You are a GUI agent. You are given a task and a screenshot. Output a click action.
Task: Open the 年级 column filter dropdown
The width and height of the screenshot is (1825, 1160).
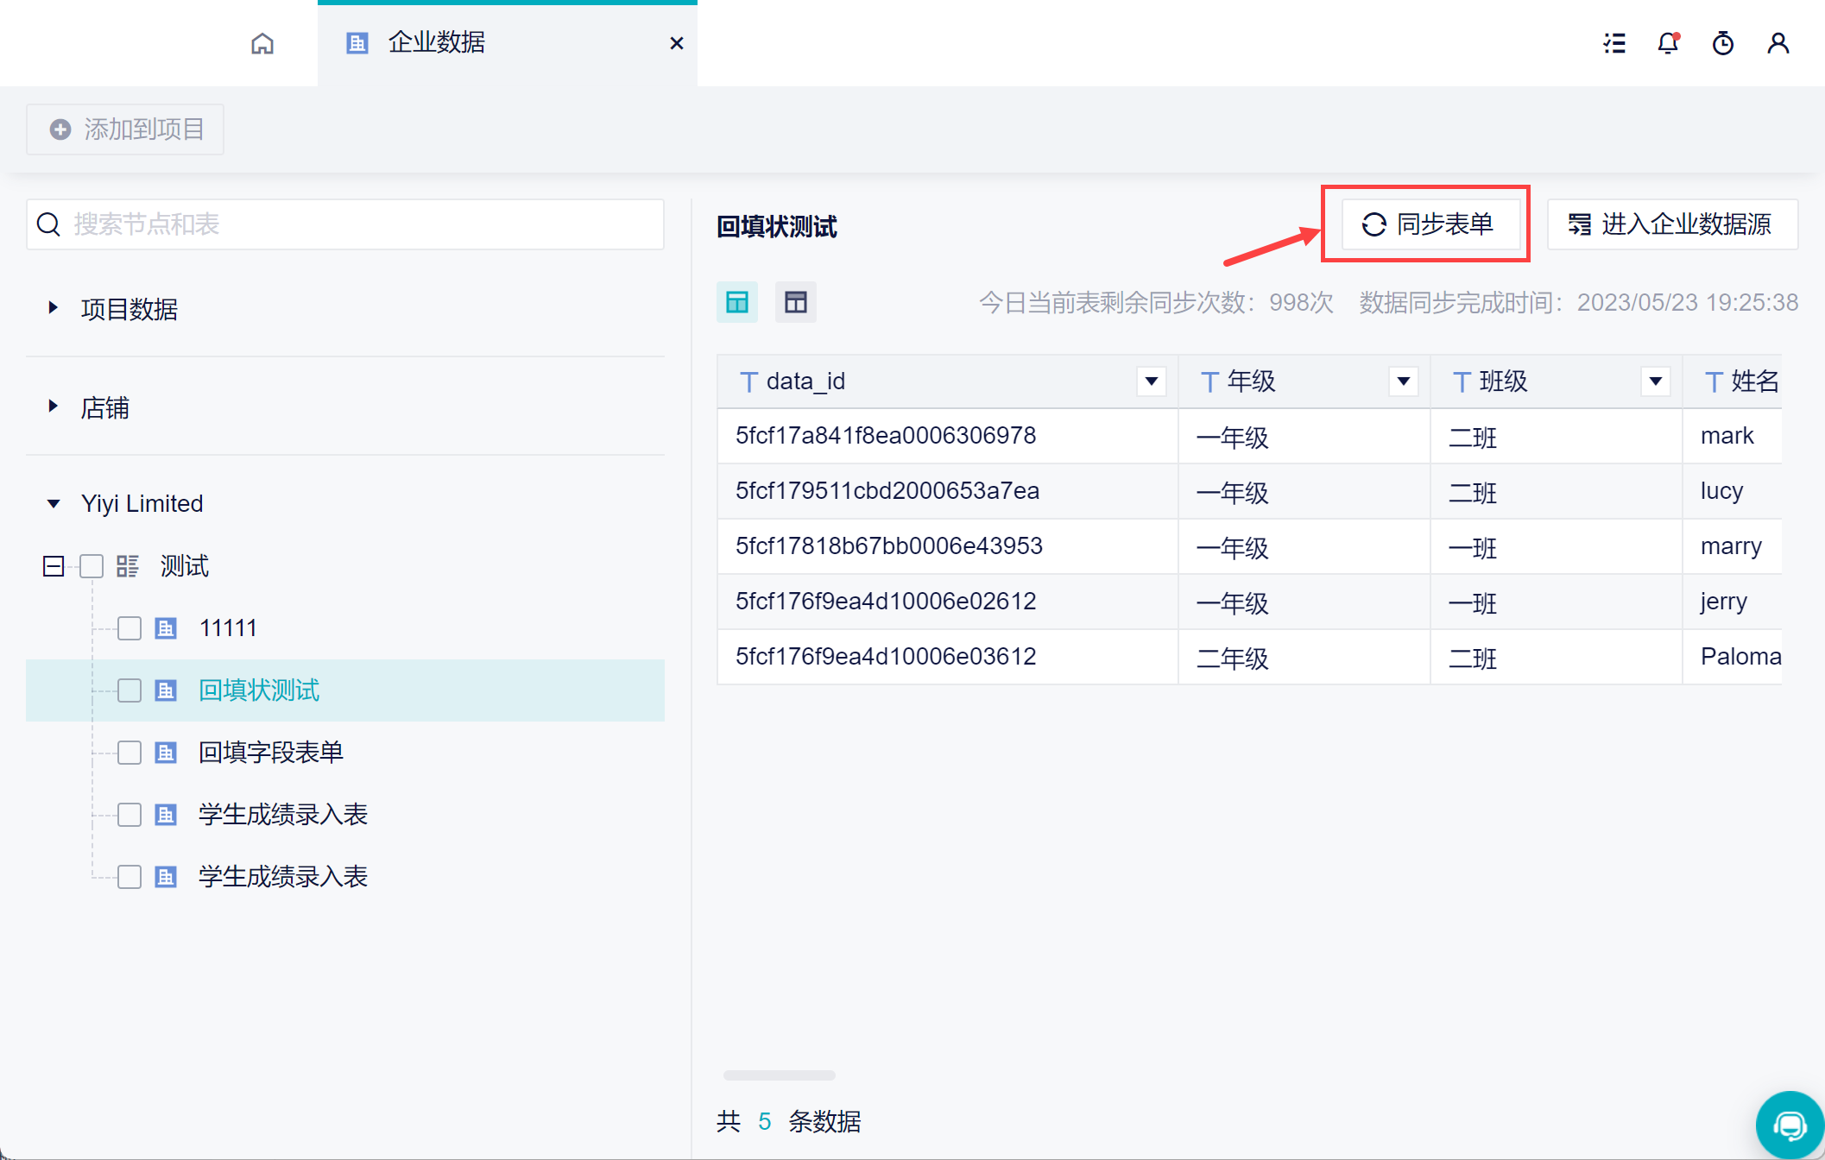click(1403, 381)
